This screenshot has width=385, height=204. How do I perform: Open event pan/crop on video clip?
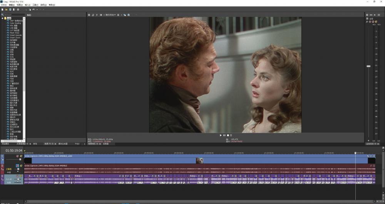tap(368, 156)
